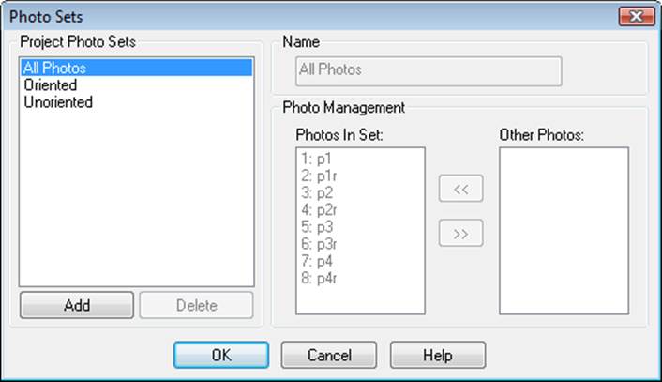Click inside the Other Photos list
This screenshot has width=662, height=382.
(564, 230)
